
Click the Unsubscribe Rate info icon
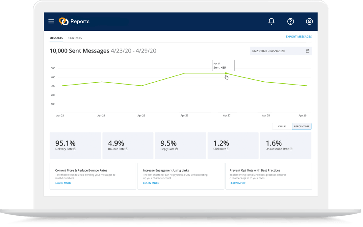291,149
